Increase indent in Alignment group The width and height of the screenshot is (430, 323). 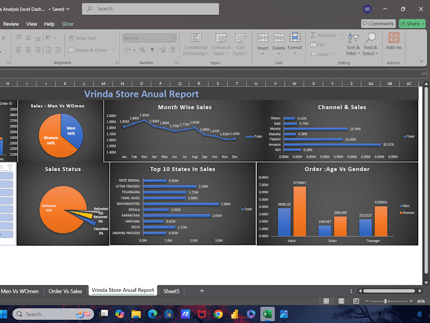coord(58,50)
